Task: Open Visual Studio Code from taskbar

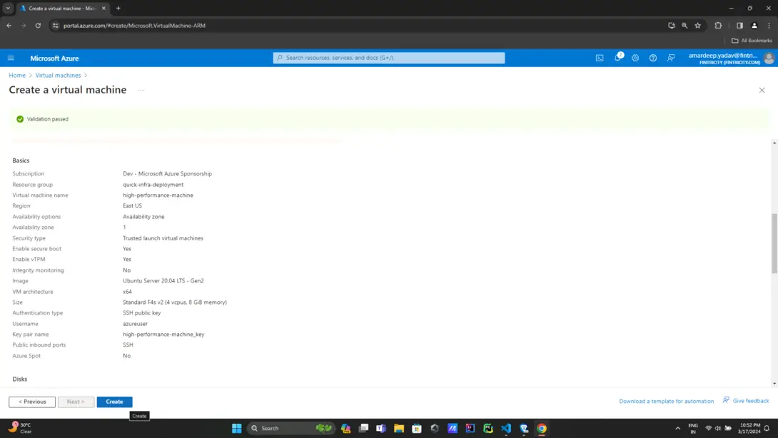Action: point(505,428)
